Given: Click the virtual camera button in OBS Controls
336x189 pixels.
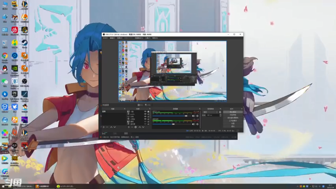Looking at the screenshot, I should pyautogui.click(x=233, y=118).
